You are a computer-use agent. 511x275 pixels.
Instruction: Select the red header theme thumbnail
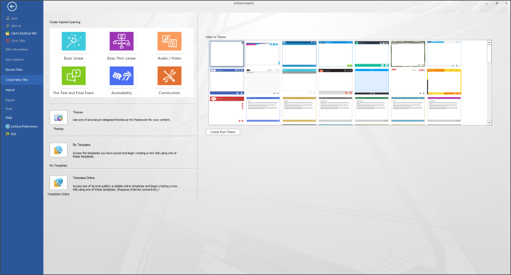coord(227,110)
